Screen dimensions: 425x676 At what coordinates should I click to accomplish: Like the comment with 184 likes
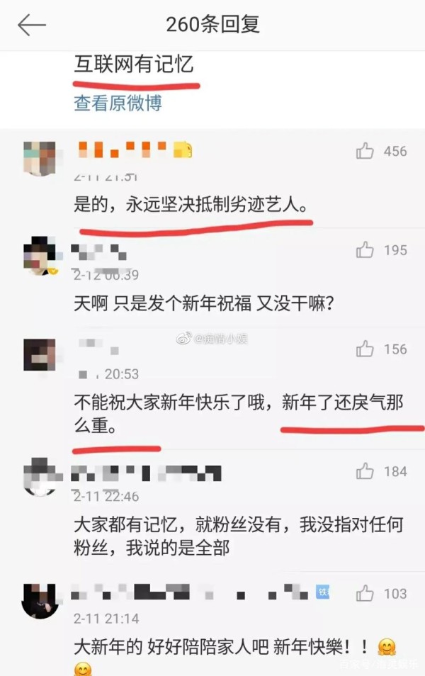[x=365, y=471]
